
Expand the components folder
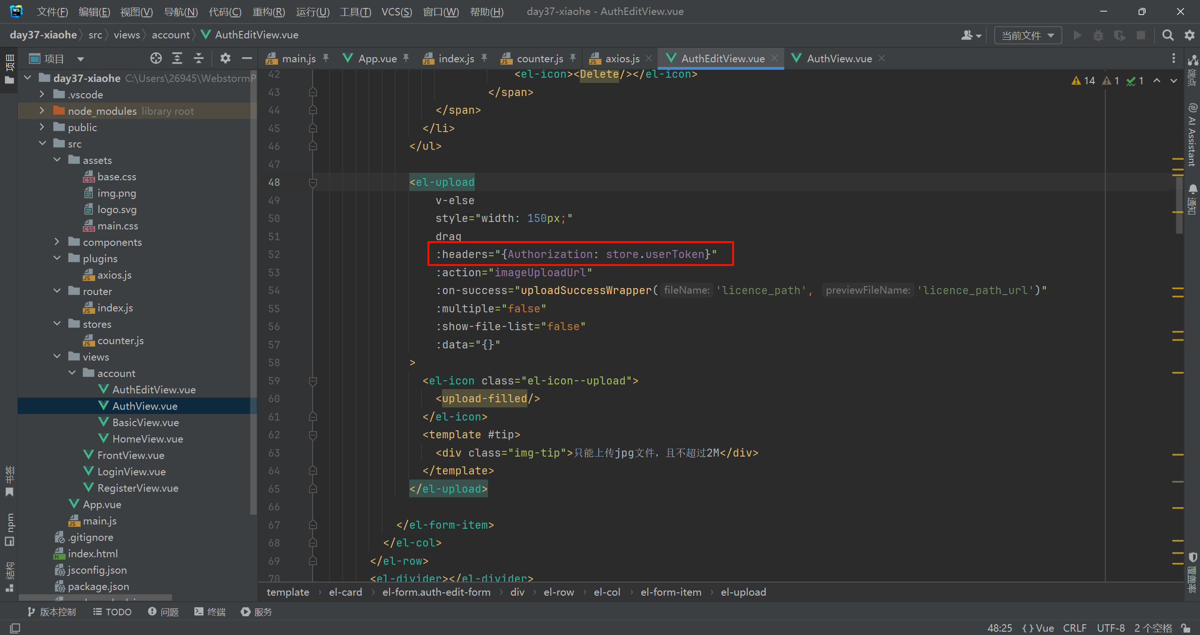click(x=57, y=242)
